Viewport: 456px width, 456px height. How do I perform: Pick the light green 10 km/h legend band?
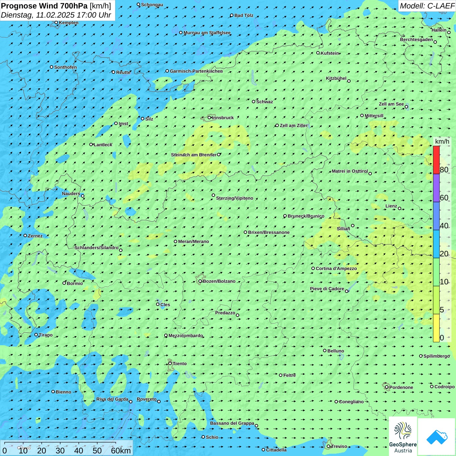click(436, 272)
